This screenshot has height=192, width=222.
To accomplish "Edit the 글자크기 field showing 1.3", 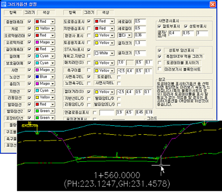I will [140, 43].
